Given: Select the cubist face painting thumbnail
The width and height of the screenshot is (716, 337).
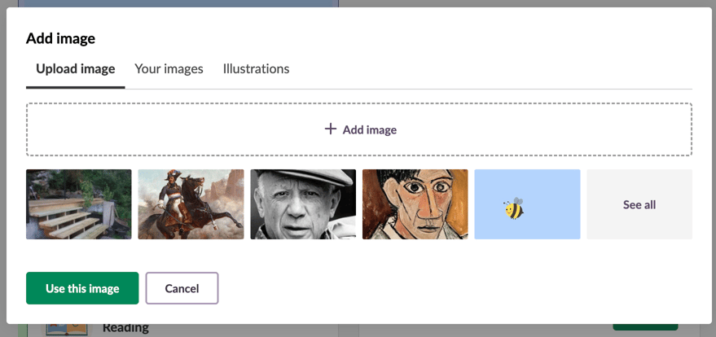Looking at the screenshot, I should (x=415, y=204).
